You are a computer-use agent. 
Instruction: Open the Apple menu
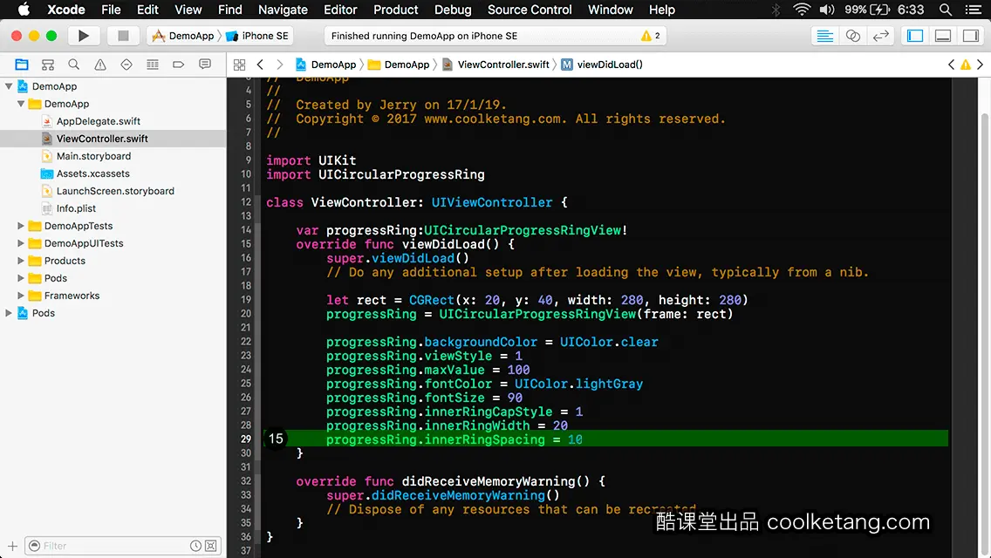24,10
